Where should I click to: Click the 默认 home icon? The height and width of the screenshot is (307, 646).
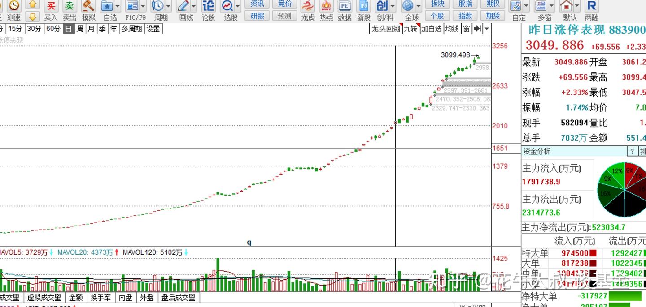(x=567, y=6)
